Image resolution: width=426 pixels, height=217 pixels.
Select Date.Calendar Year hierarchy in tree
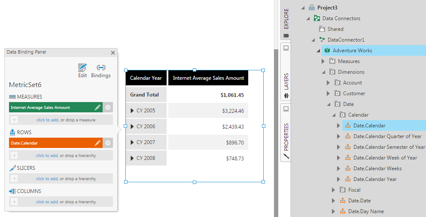click(x=374, y=179)
